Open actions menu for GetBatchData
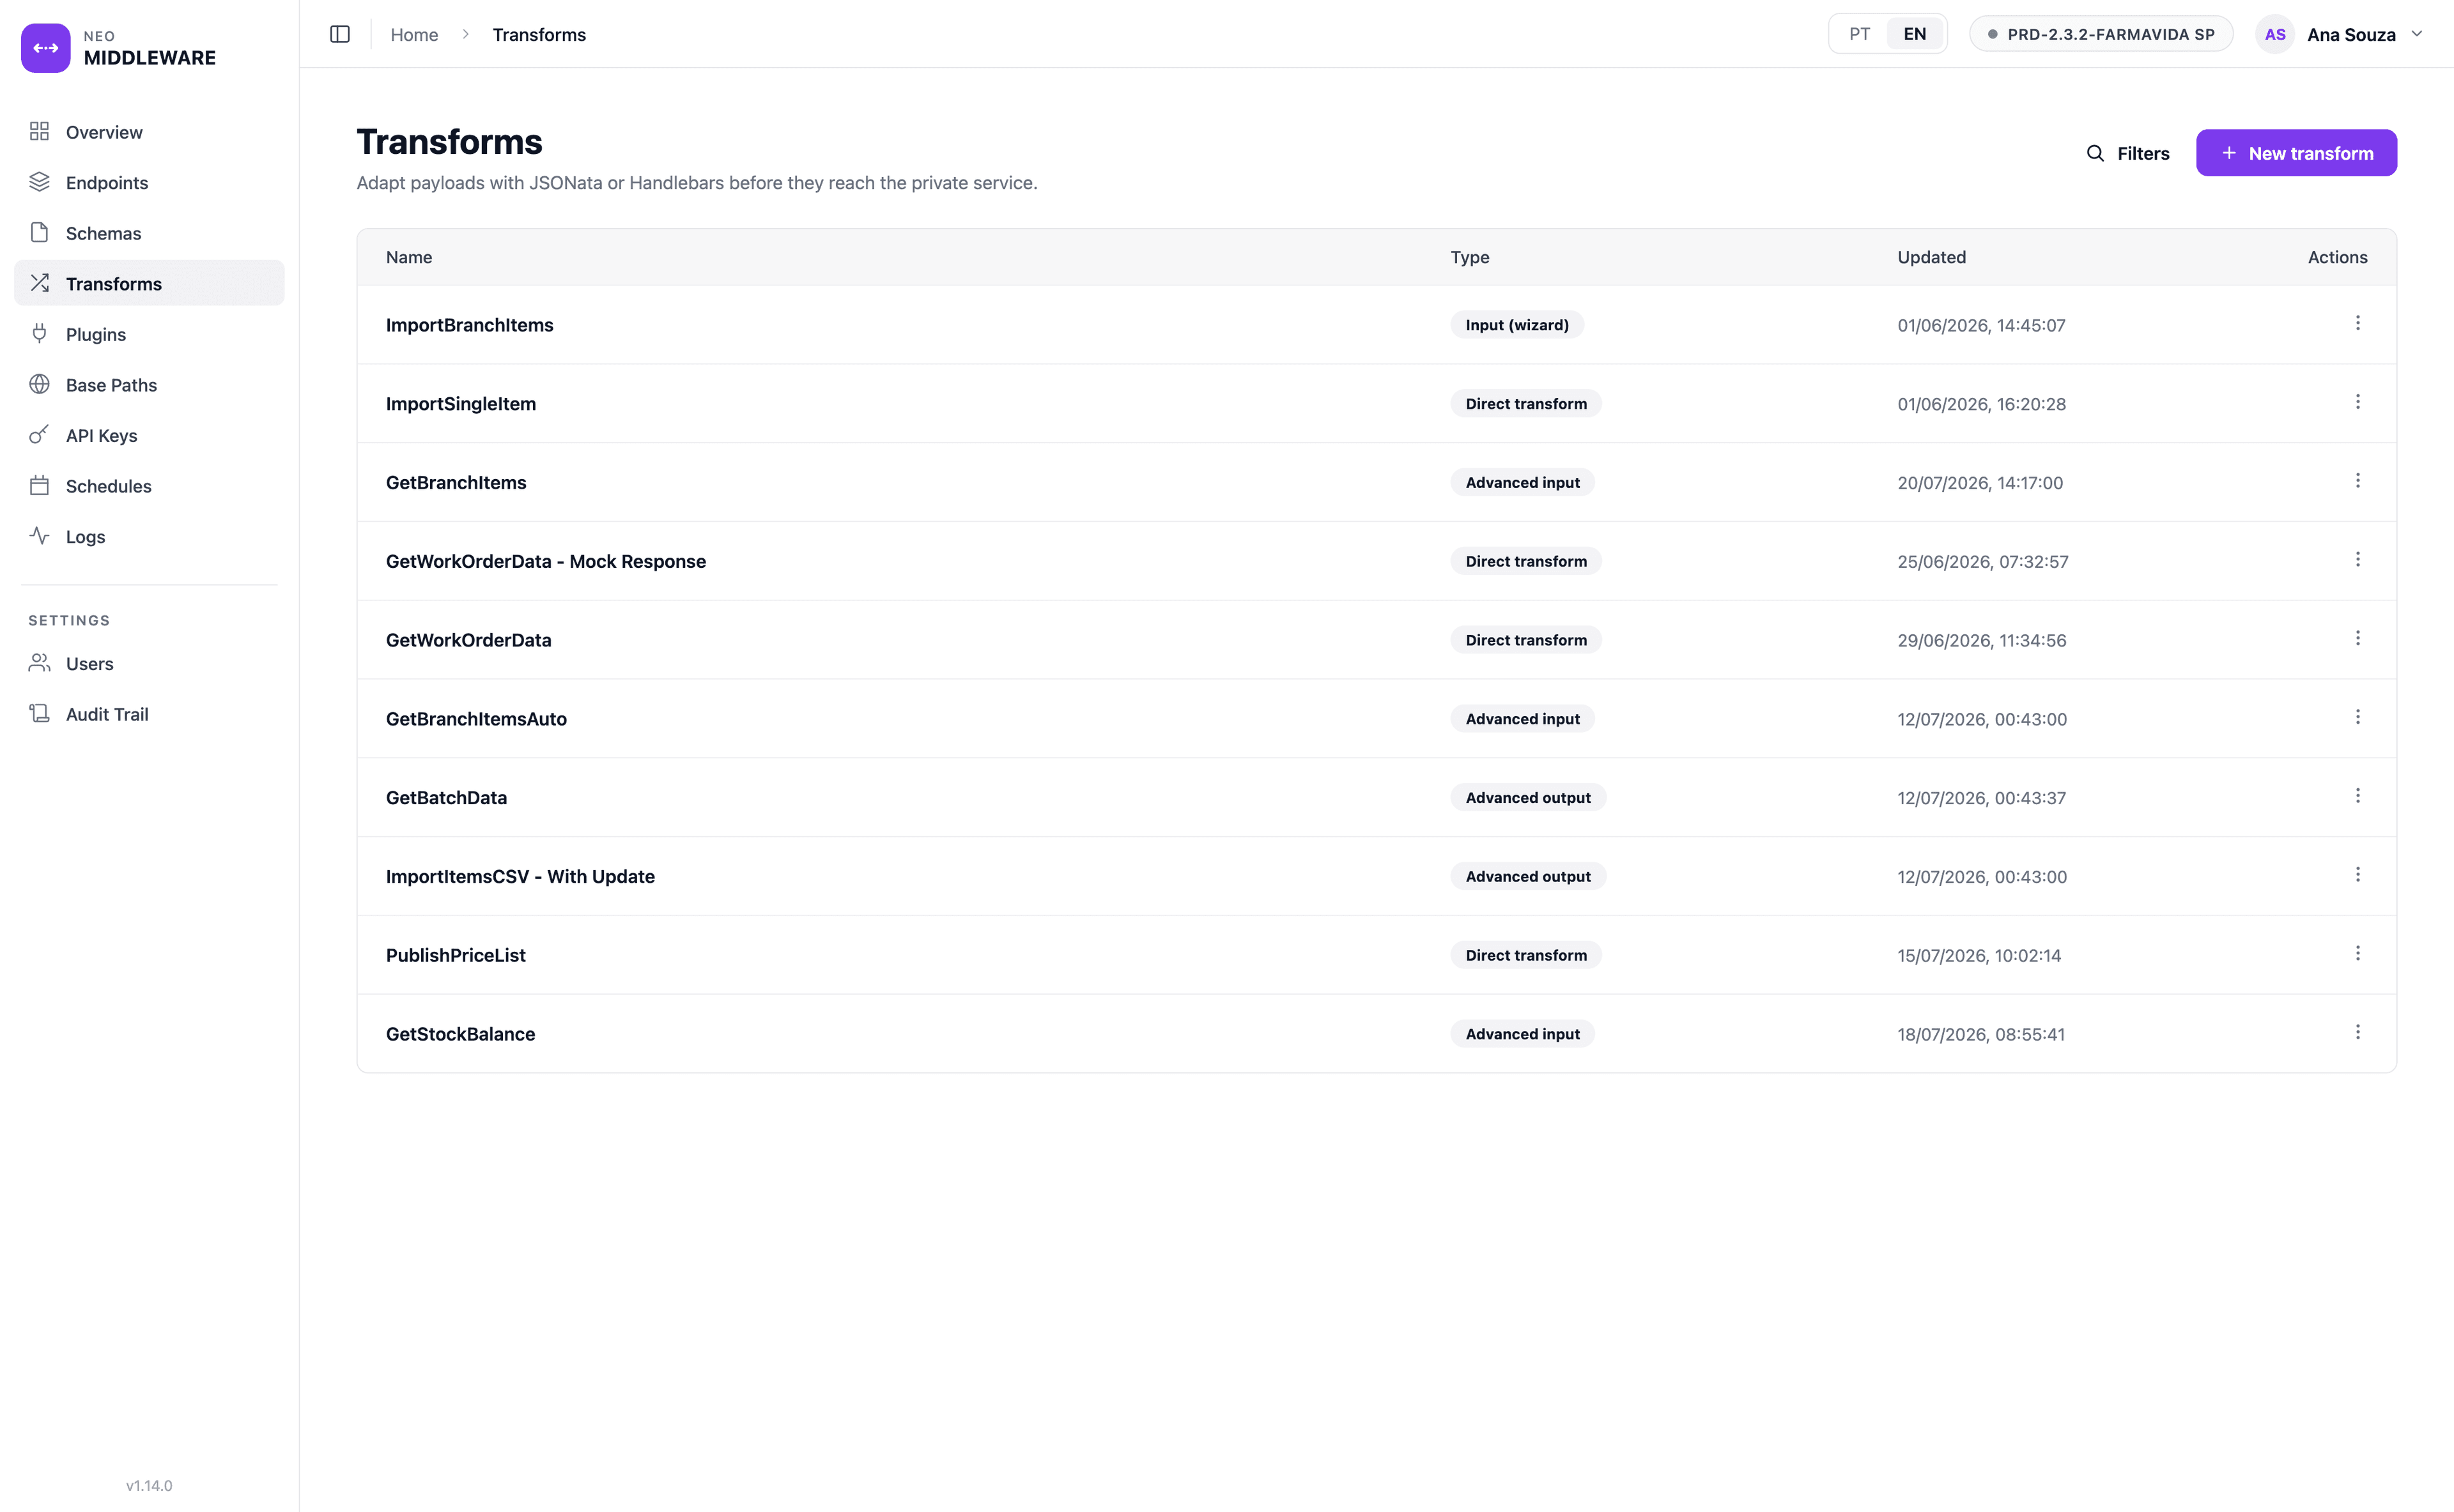 [x=2357, y=796]
